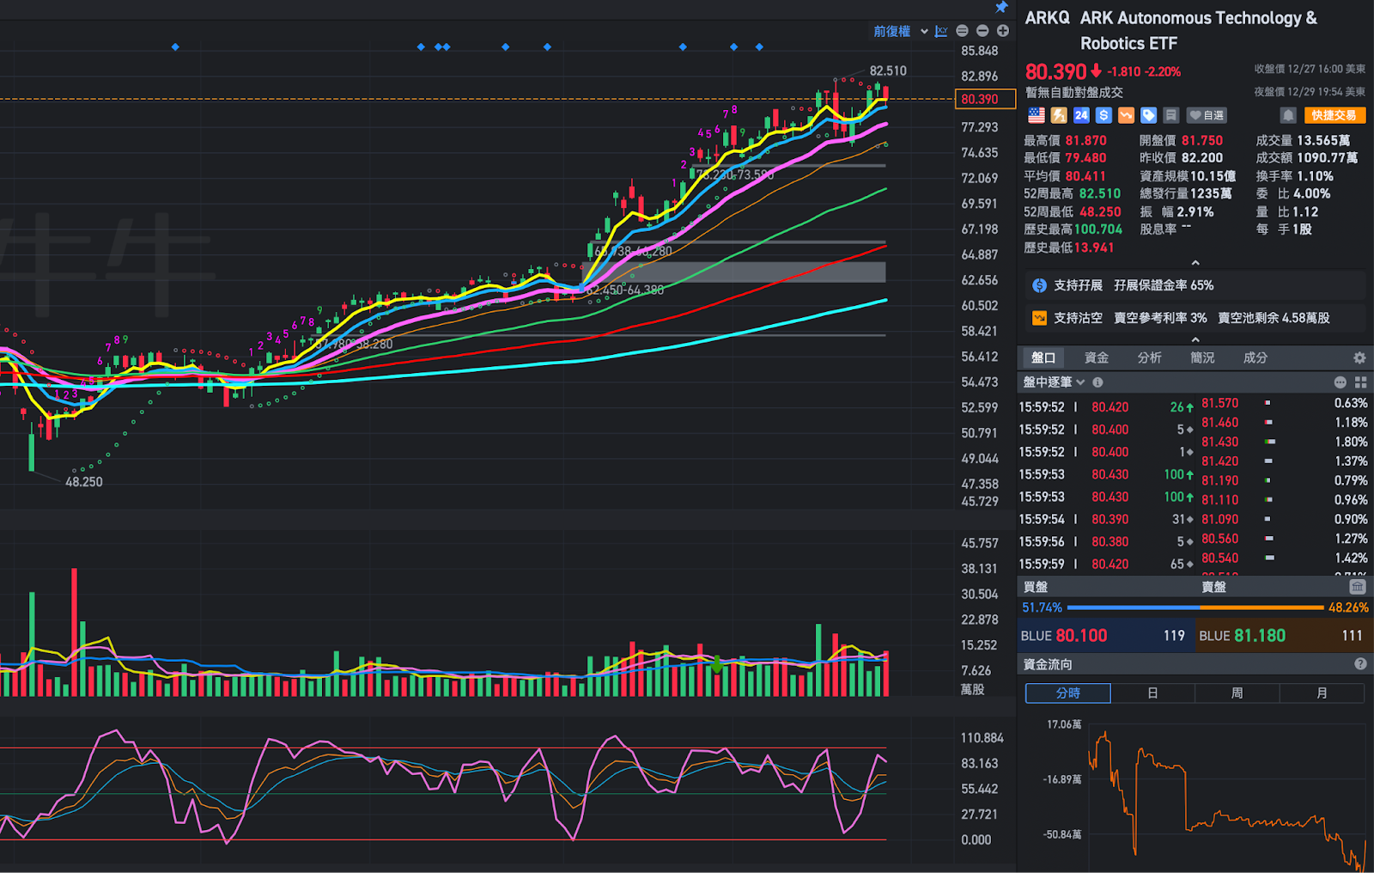Click the 52周最高 82.510 value
This screenshot has width=1374, height=873.
(1100, 194)
